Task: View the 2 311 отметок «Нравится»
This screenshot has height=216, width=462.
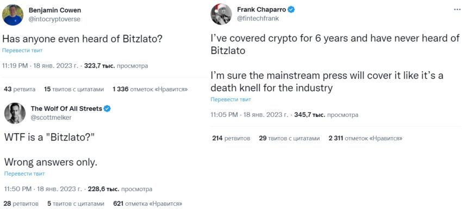Action: tap(365, 138)
